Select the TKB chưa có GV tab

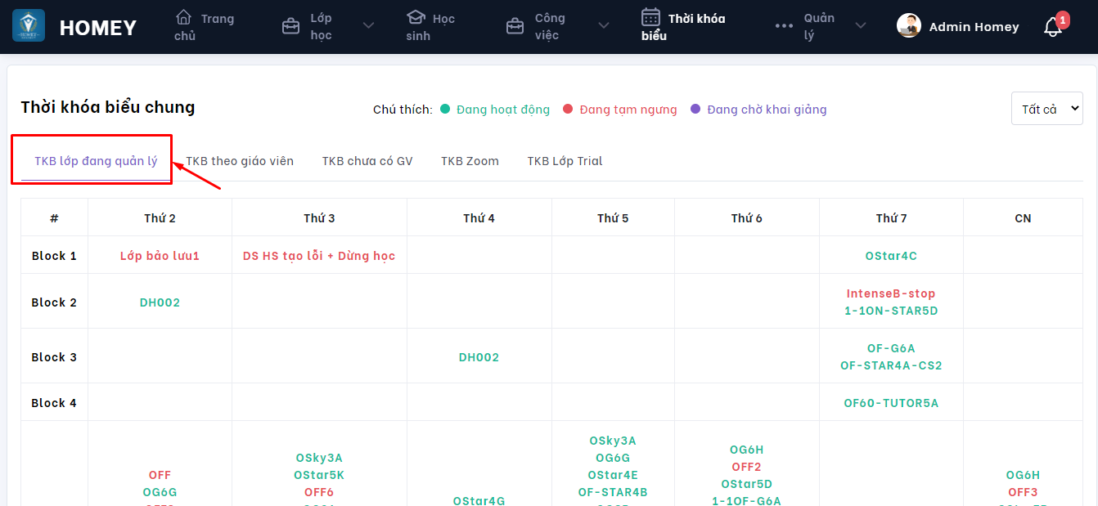click(367, 161)
